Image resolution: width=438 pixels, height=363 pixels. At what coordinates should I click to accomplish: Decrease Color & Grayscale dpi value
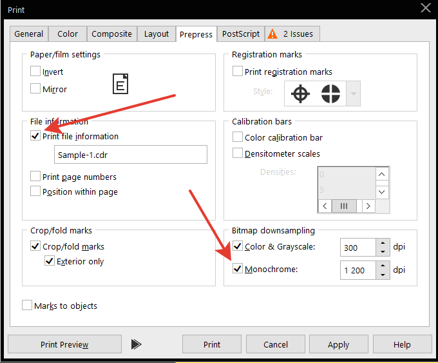pyautogui.click(x=383, y=251)
